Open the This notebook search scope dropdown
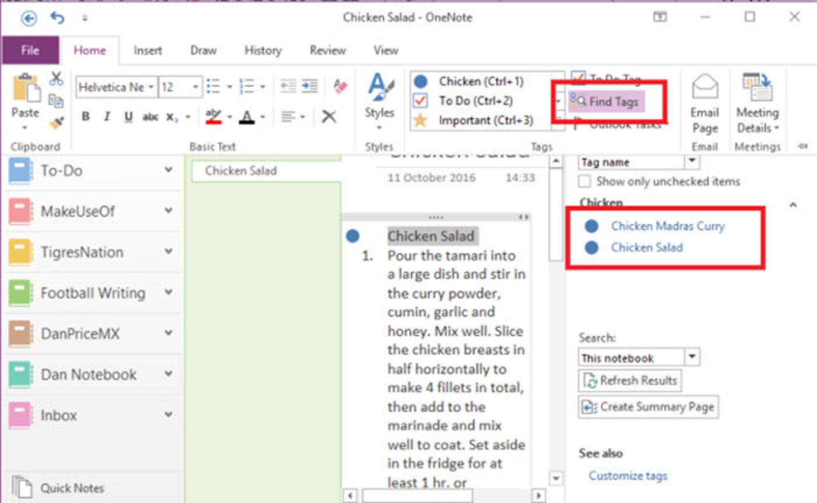 pyautogui.click(x=692, y=357)
